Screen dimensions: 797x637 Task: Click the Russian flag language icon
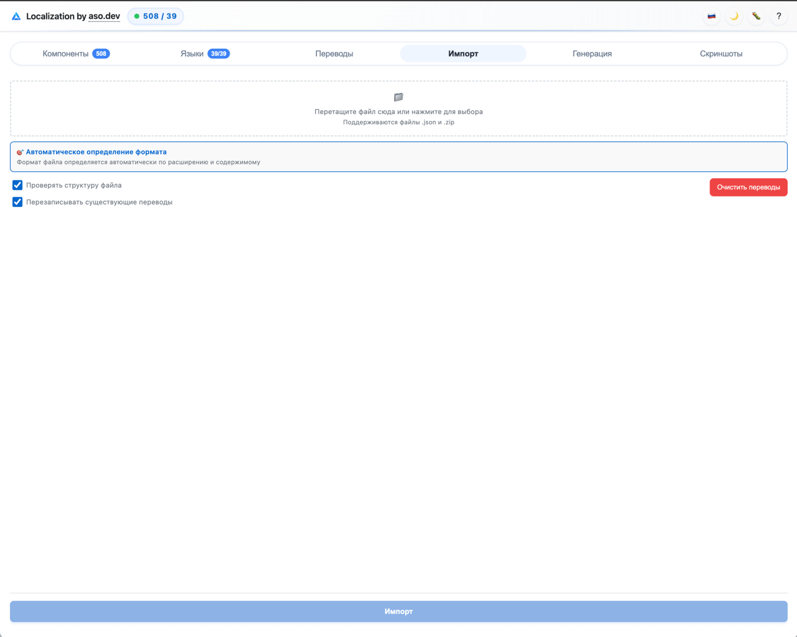point(712,16)
